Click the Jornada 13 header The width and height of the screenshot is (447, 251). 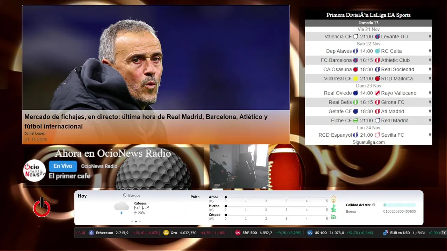click(368, 23)
